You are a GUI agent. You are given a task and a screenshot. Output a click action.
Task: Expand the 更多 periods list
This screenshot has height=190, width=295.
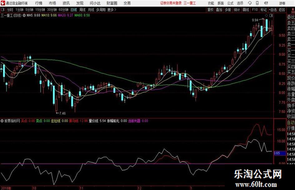(112, 10)
